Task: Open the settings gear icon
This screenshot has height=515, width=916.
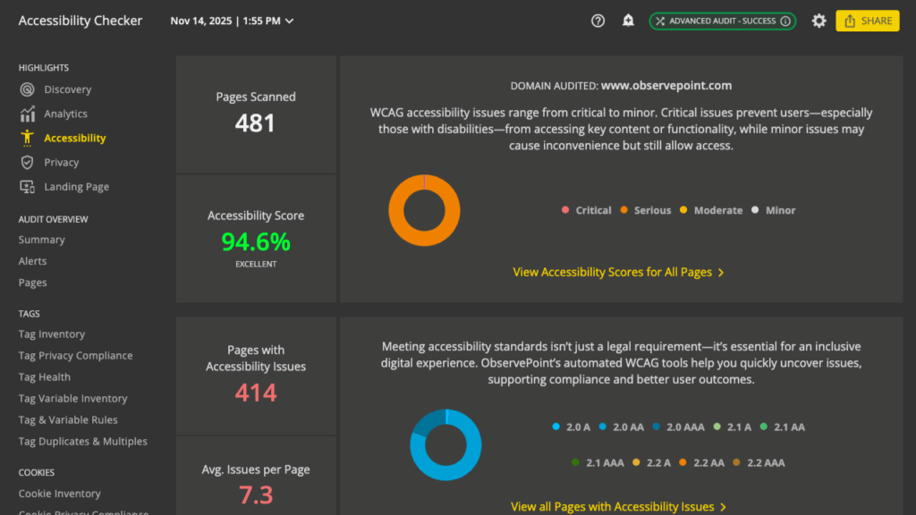Action: pyautogui.click(x=818, y=21)
